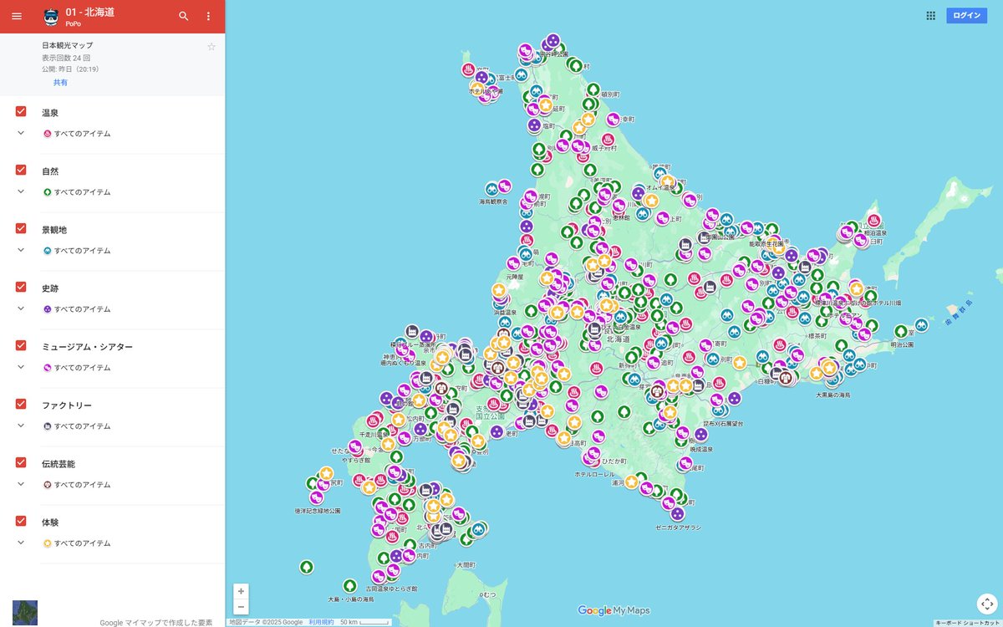
Task: Disable the 体験 layer checkbox
Action: pos(21,522)
